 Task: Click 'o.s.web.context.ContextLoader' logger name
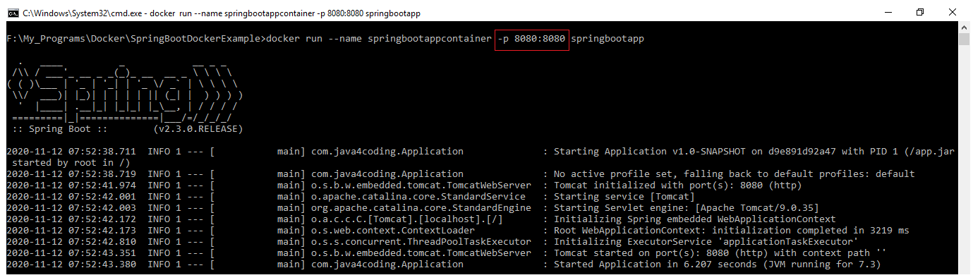pos(392,230)
